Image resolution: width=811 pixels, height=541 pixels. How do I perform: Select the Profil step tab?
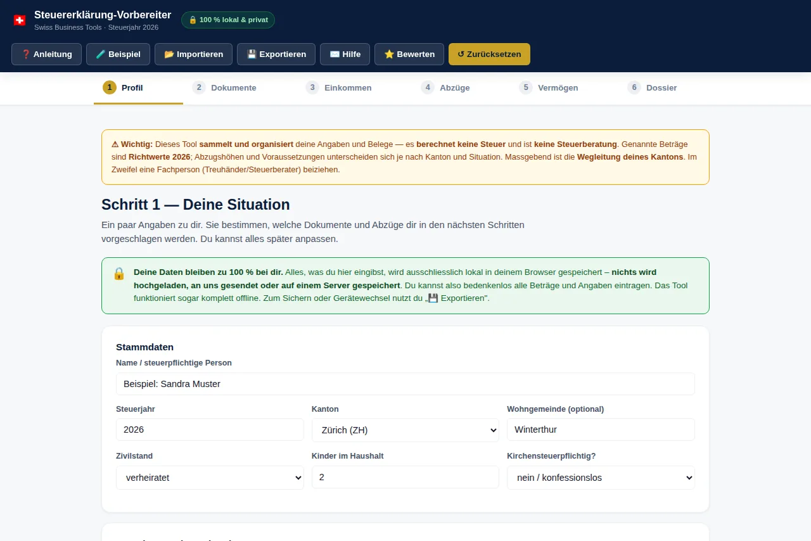138,87
